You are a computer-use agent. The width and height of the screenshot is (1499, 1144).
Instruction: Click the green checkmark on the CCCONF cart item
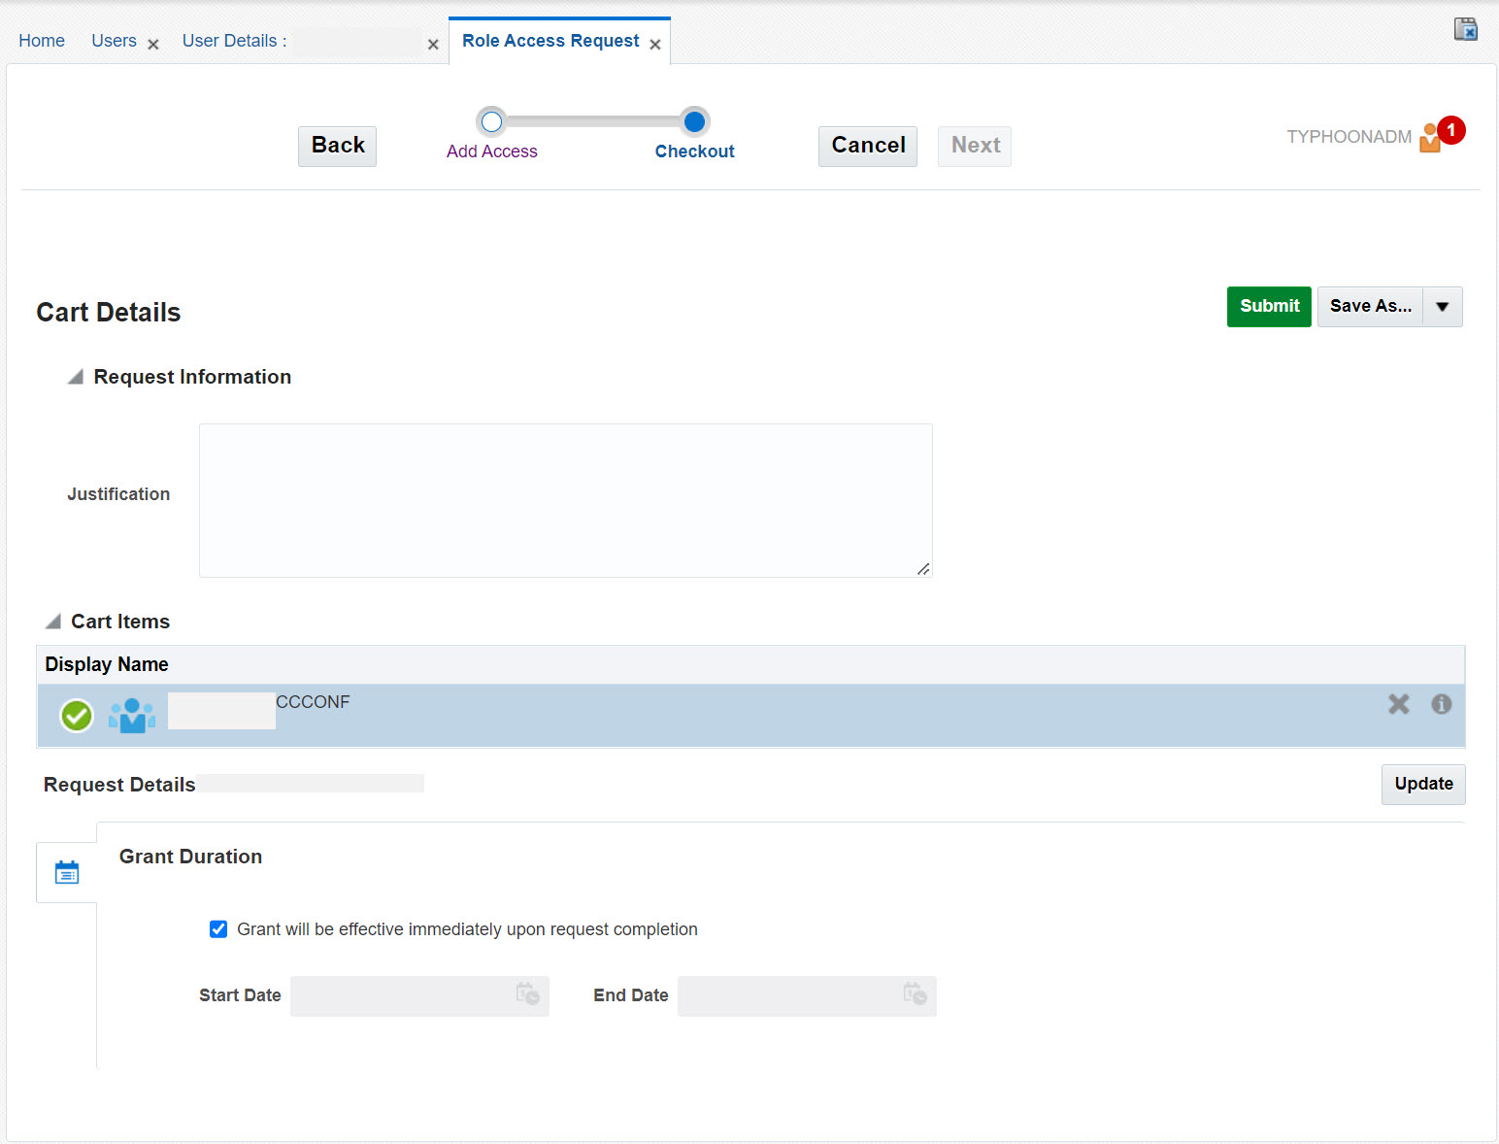coord(76,716)
